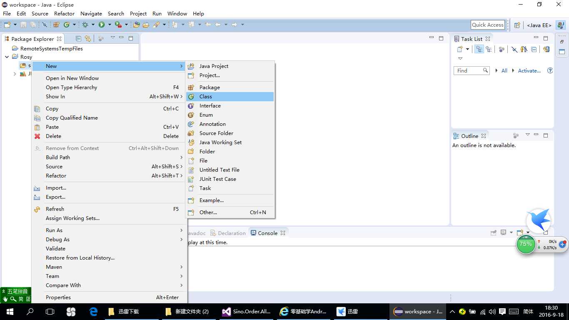Click Other... in the New submenu
This screenshot has height=320, width=569.
230,212
